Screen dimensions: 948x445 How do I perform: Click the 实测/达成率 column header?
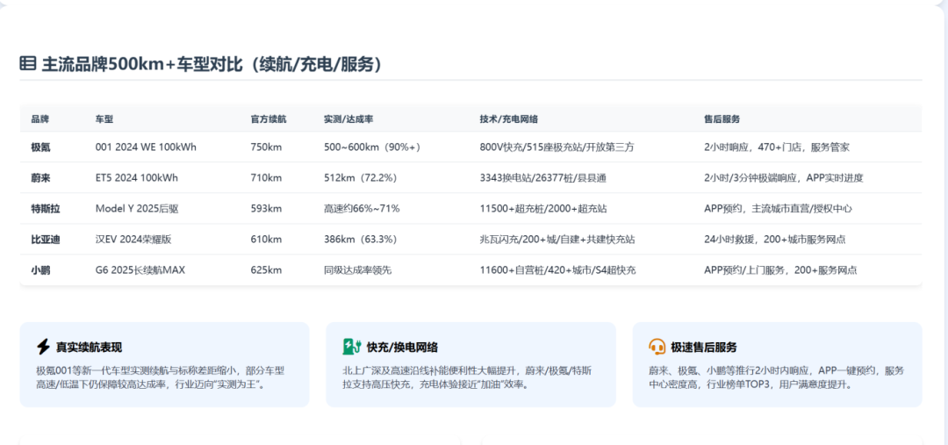[x=348, y=119]
